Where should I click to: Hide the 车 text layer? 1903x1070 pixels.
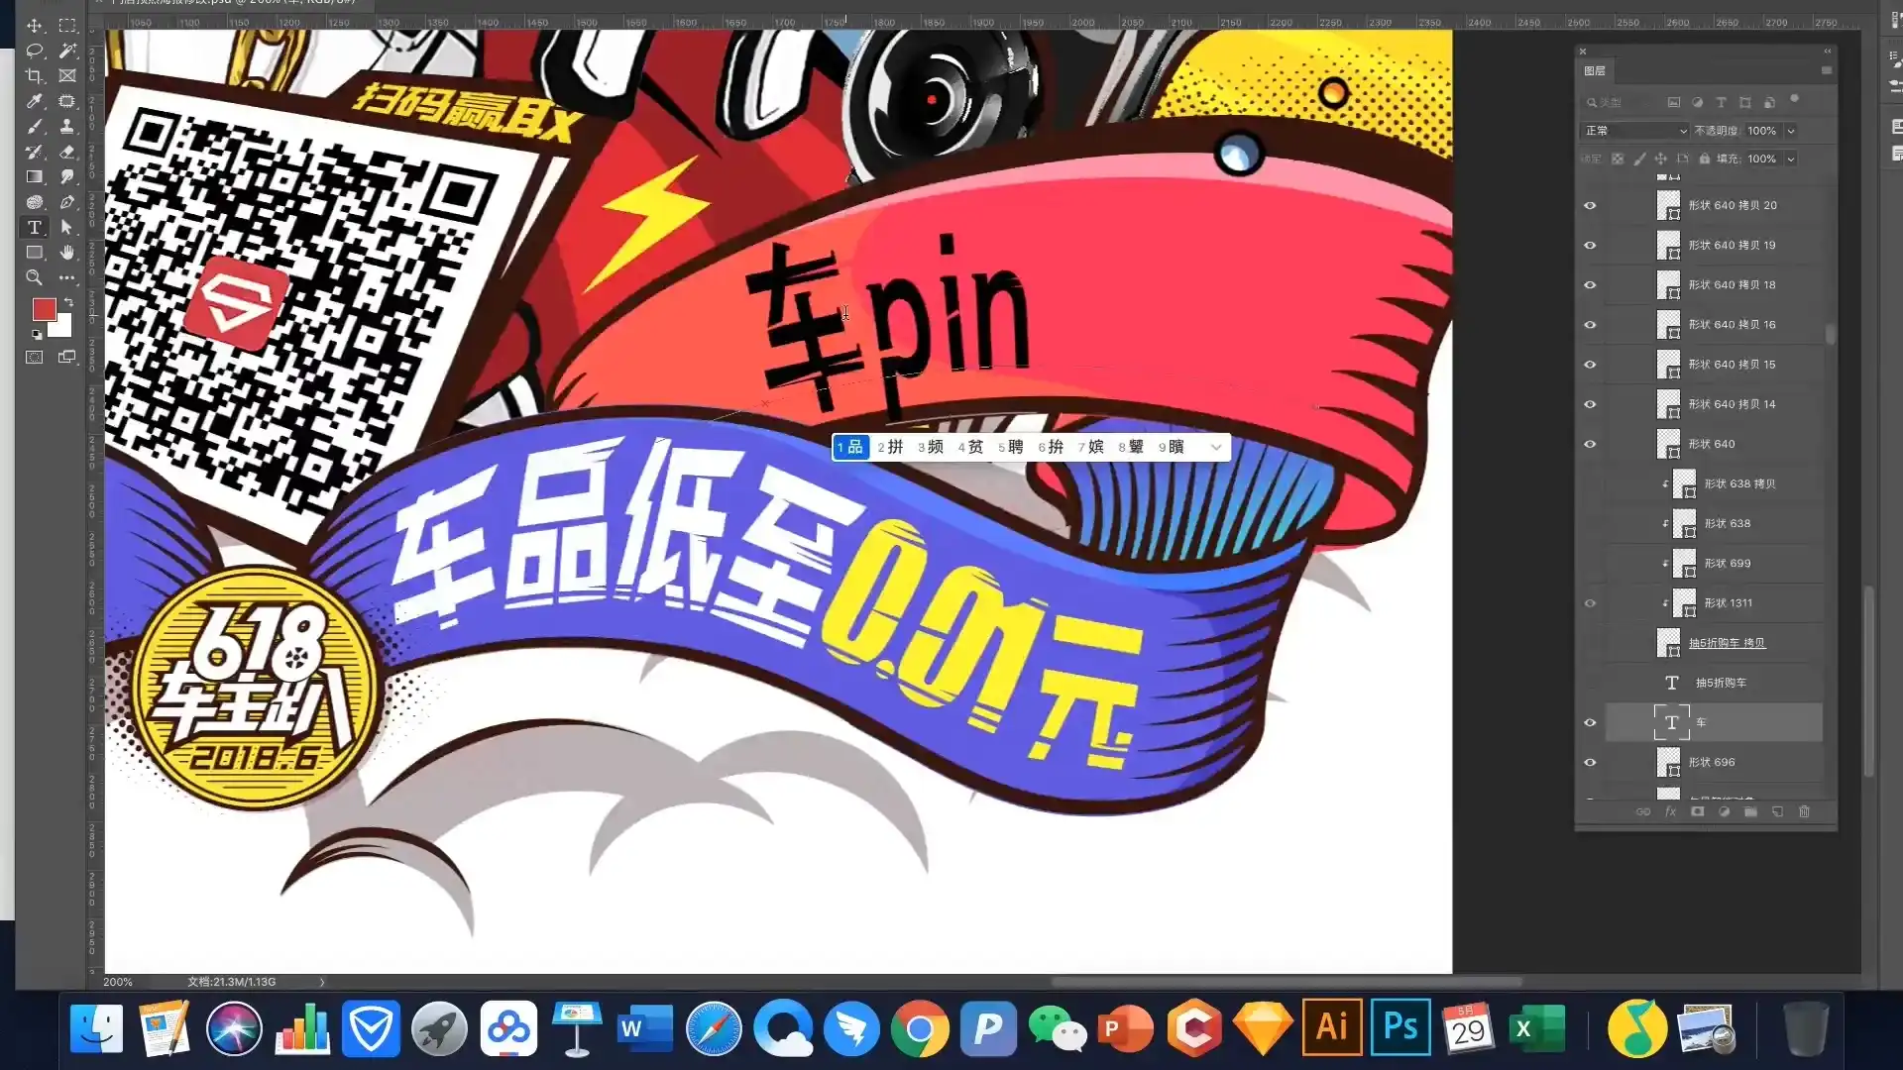(1590, 722)
